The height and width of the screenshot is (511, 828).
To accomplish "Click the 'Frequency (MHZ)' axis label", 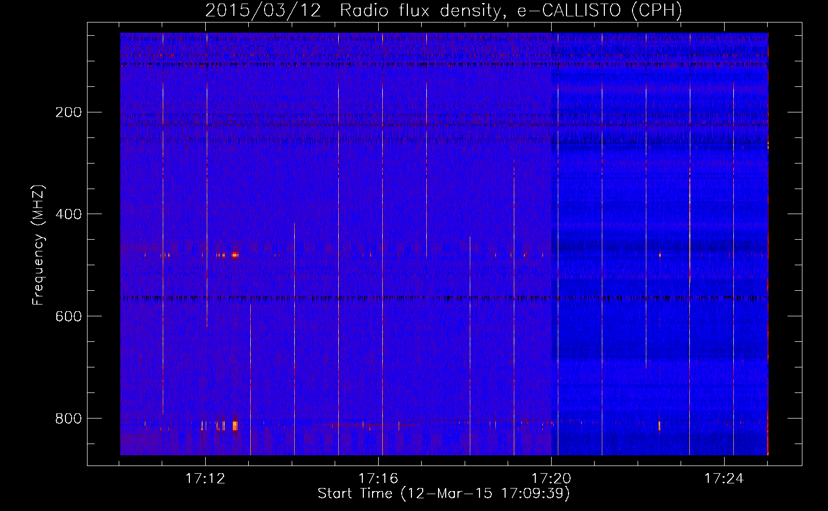I will [38, 245].
